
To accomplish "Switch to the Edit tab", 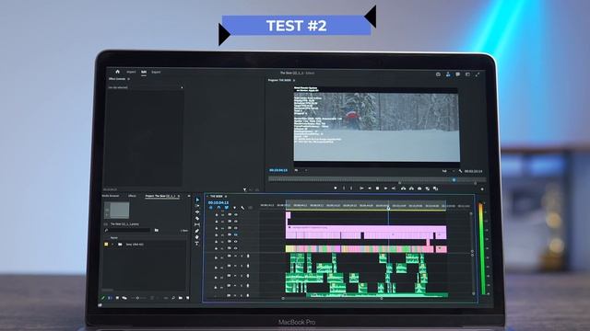I will click(x=144, y=72).
